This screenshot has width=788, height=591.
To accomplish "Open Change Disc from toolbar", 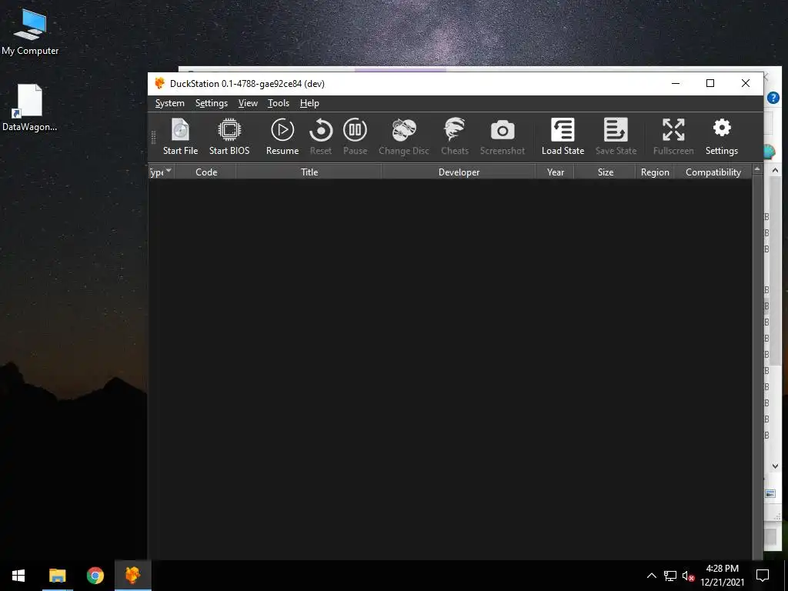I will 403,136.
